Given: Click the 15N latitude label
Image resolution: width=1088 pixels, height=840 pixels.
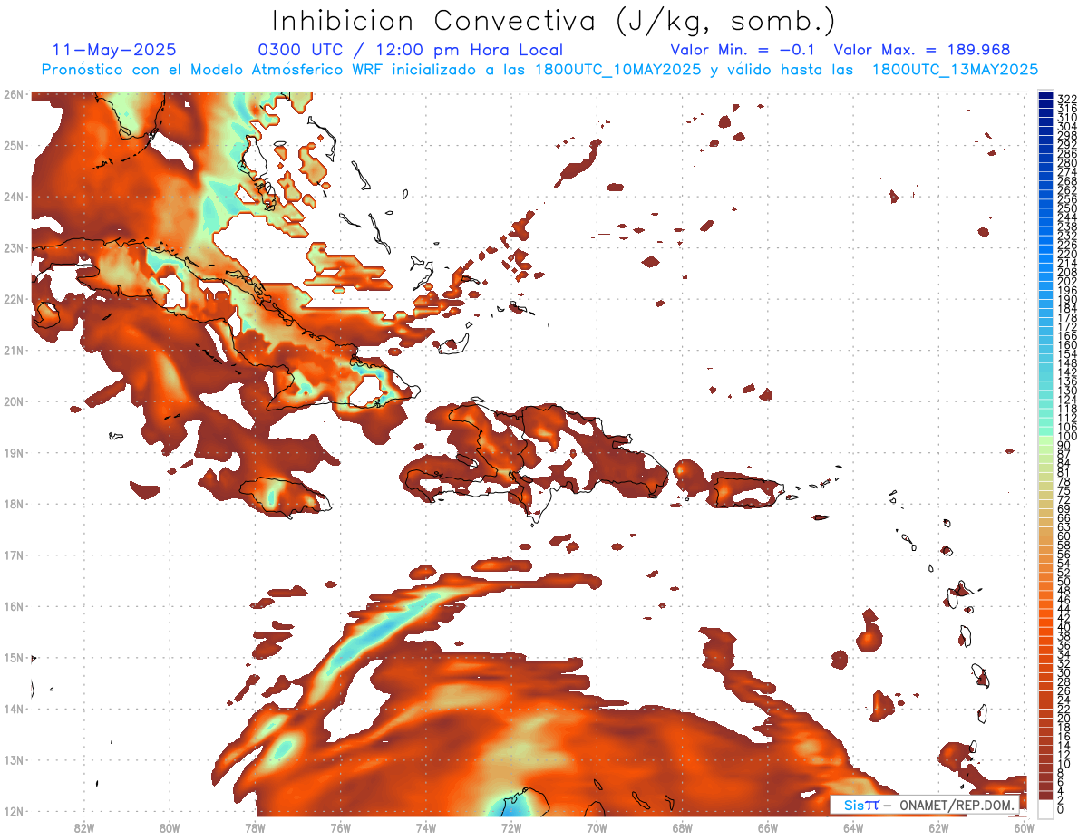Looking at the screenshot, I should (13, 657).
